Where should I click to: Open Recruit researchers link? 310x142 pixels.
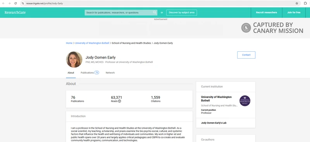pyautogui.click(x=266, y=12)
